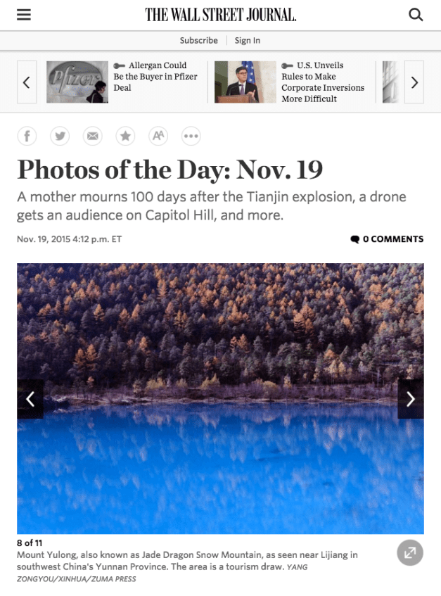This screenshot has height=596, width=441.
Task: Share article via Facebook icon
Action: (x=27, y=136)
